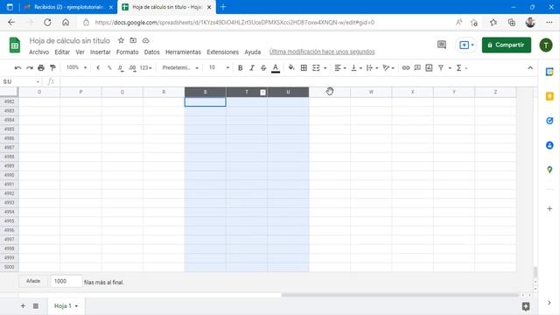Collapse the toolbar with the chevron
This screenshot has width=560, height=315.
point(530,68)
